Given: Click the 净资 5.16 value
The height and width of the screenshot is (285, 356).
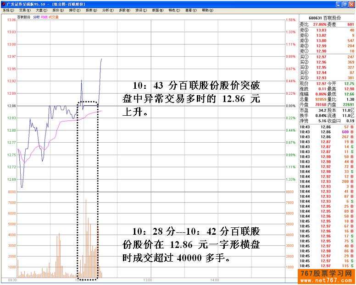Looking at the screenshot, I should pyautogui.click(x=323, y=121).
